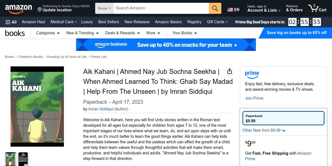Click the share icon beside the title
This screenshot has width=332, height=166.
tap(229, 71)
